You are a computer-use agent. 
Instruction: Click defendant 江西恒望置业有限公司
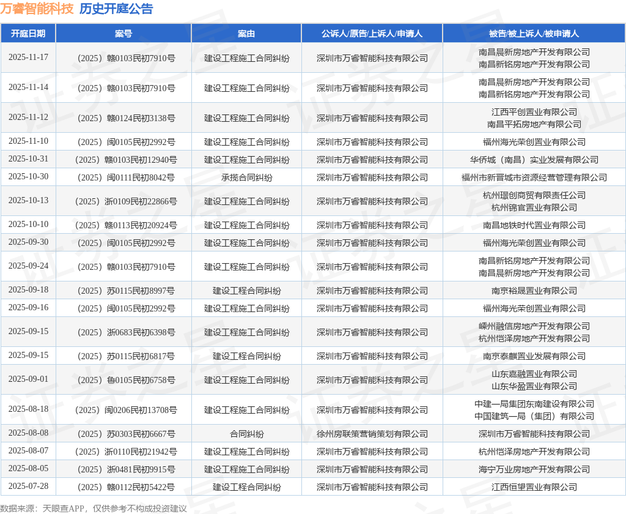pos(534,487)
